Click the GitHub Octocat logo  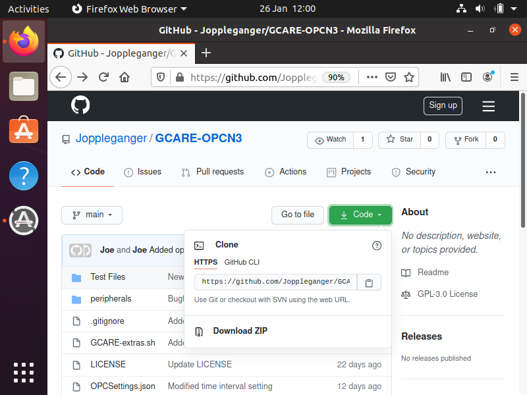coord(80,105)
